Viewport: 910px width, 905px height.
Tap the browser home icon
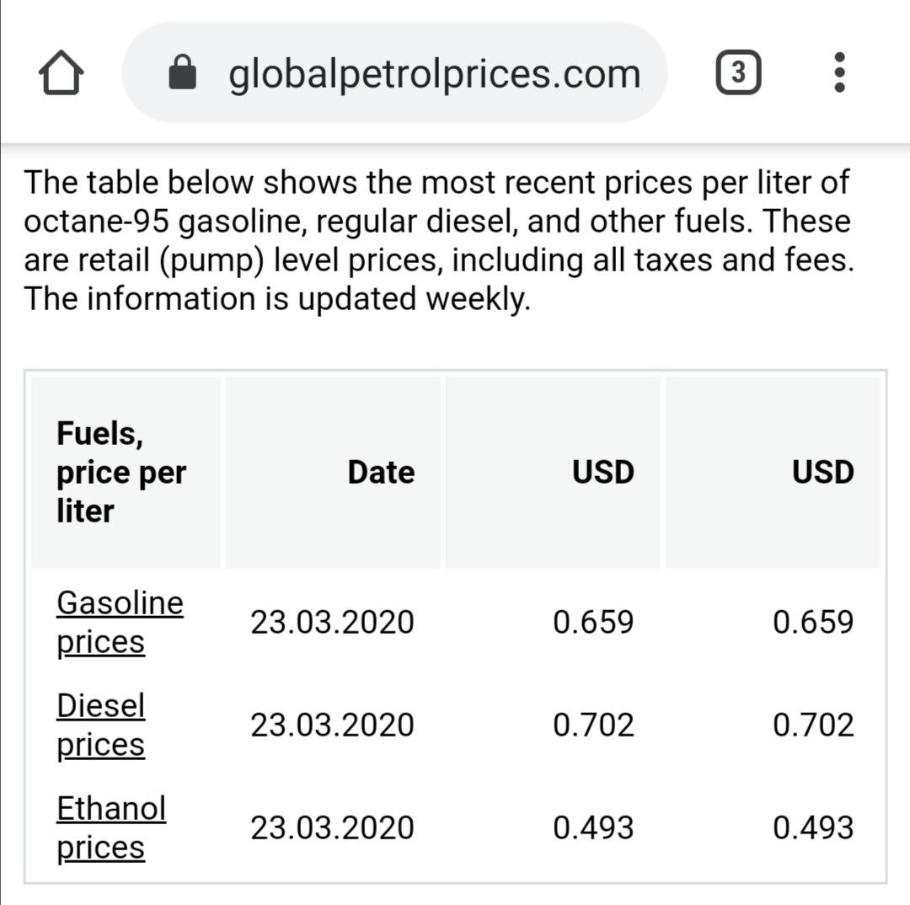pyautogui.click(x=61, y=72)
